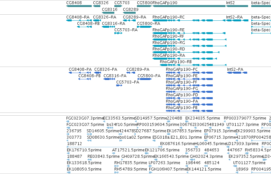
Task: Click protein CG8289-PA
Action: [131, 73]
